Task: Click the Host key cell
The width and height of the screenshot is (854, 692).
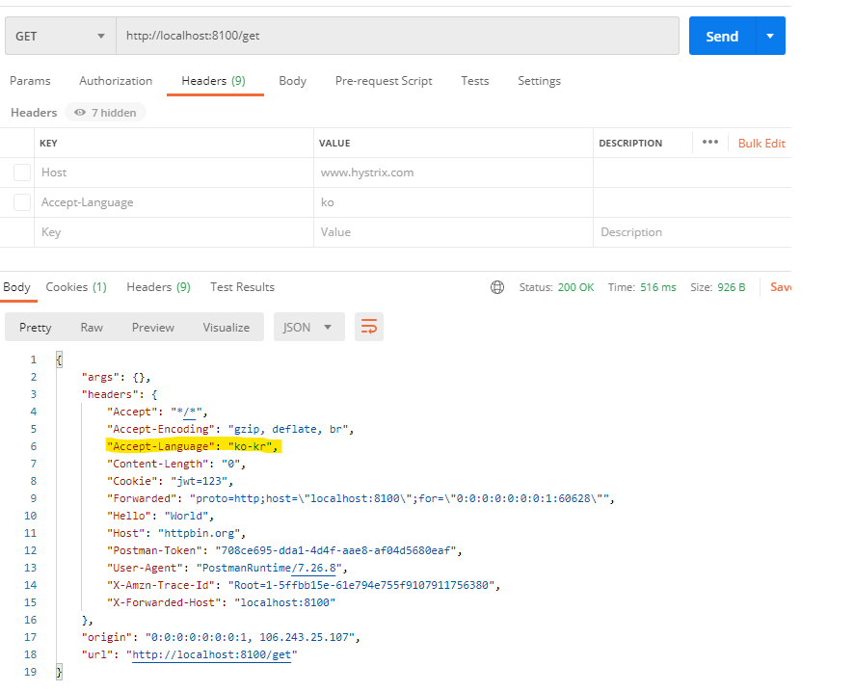Action: point(173,173)
